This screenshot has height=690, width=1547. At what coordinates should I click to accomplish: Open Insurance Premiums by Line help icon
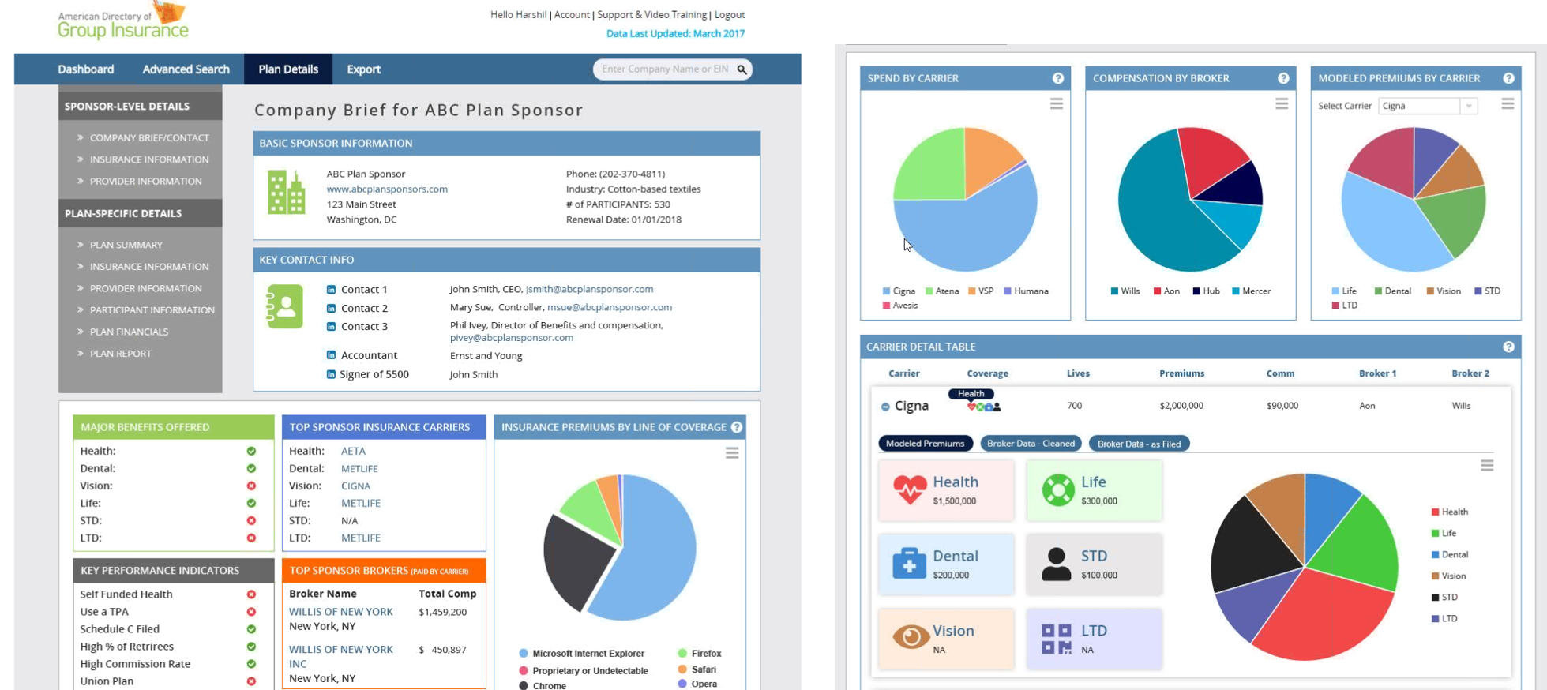736,427
